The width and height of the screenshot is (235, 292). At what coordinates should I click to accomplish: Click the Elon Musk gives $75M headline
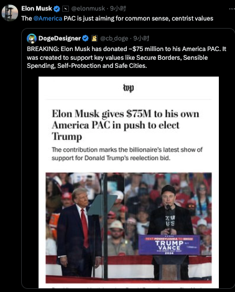(x=126, y=125)
